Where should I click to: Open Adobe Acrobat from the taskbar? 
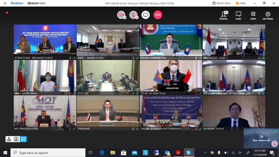click(178, 153)
